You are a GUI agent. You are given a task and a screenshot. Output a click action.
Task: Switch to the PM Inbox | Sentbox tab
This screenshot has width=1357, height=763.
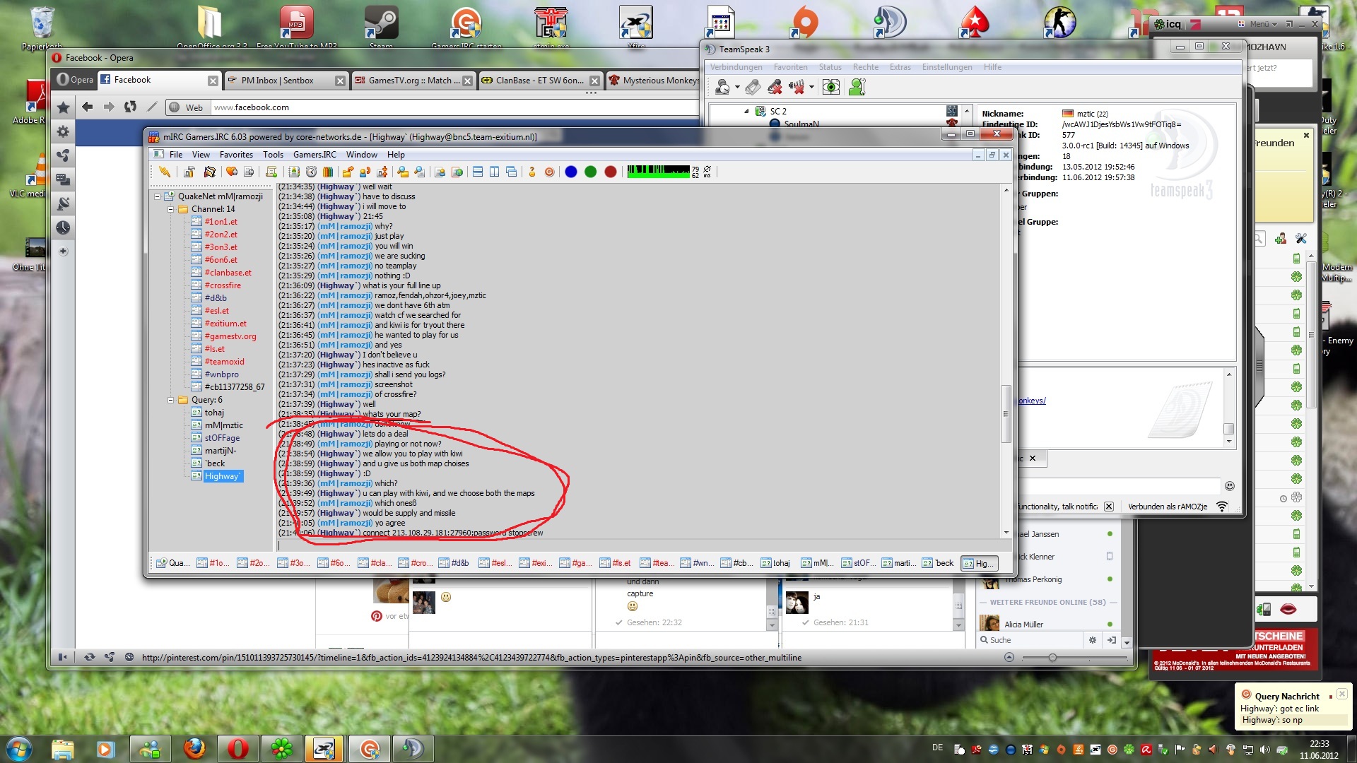coord(277,81)
